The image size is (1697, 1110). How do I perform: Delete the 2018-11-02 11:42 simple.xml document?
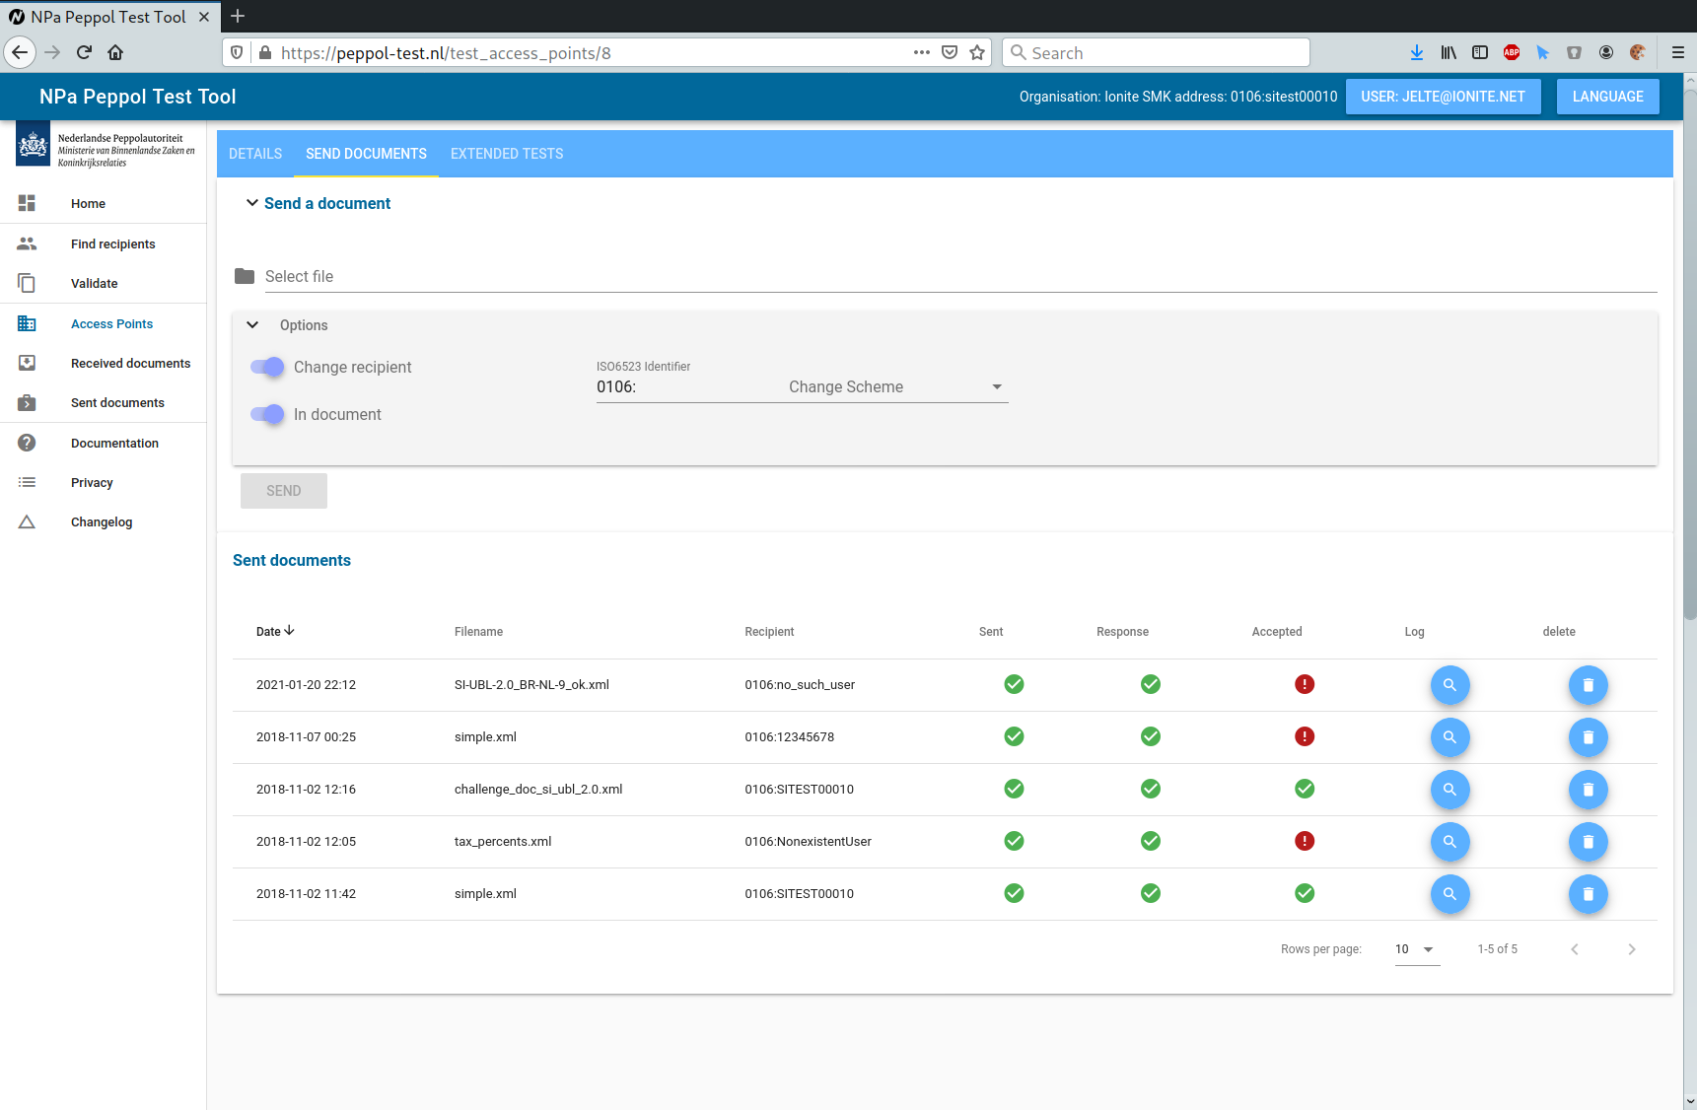pyautogui.click(x=1588, y=894)
